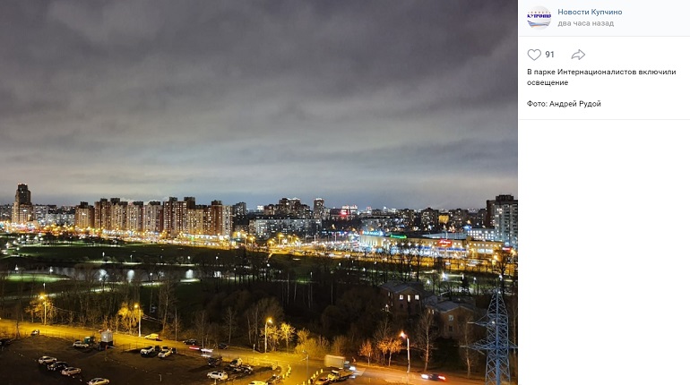Screen dimensions: 690x385
Task: Click the row of brick high-rise buildings
Action: point(153,217)
